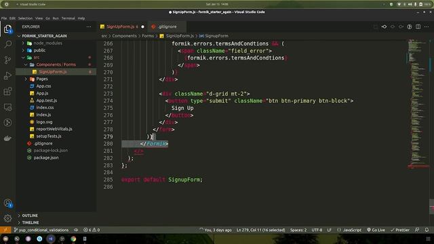This screenshot has height=244, width=434.
Task: Toggle file blame annotations icon
Action: [x=410, y=27]
